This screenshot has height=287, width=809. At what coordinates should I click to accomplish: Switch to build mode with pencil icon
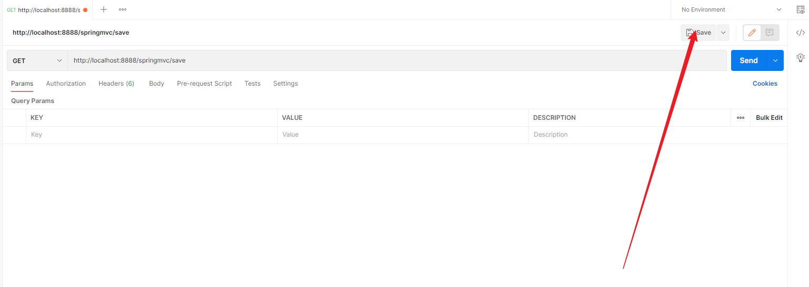(752, 33)
